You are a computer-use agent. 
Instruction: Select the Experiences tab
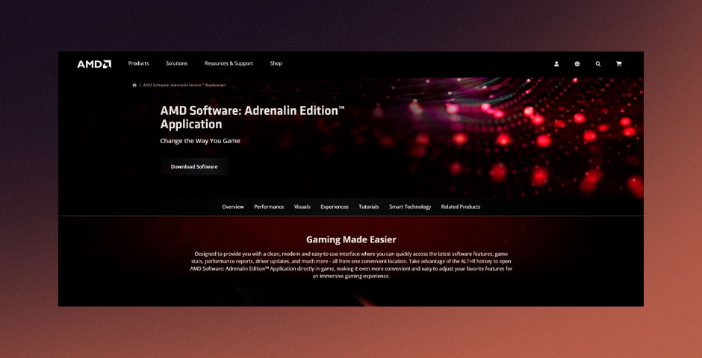tap(335, 207)
